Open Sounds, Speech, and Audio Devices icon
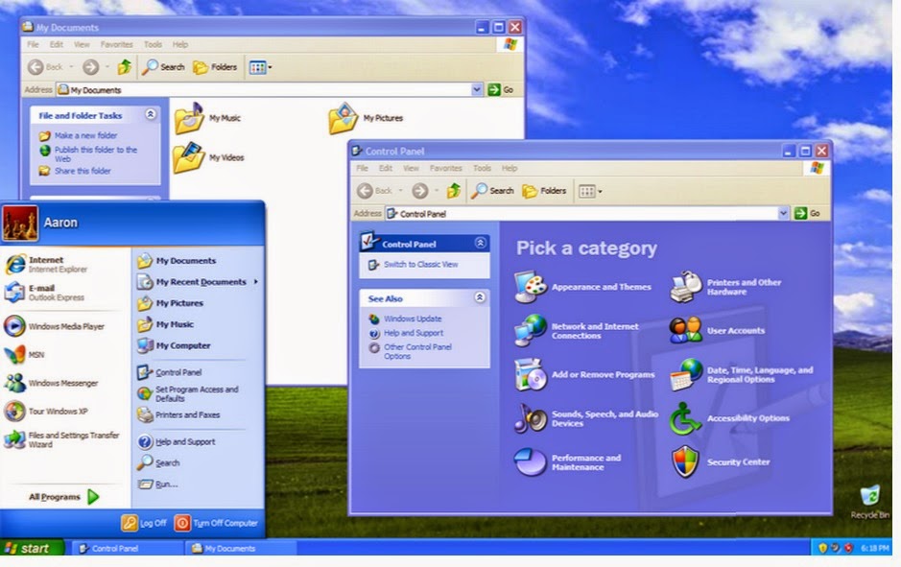Image resolution: width=901 pixels, height=567 pixels. click(531, 417)
